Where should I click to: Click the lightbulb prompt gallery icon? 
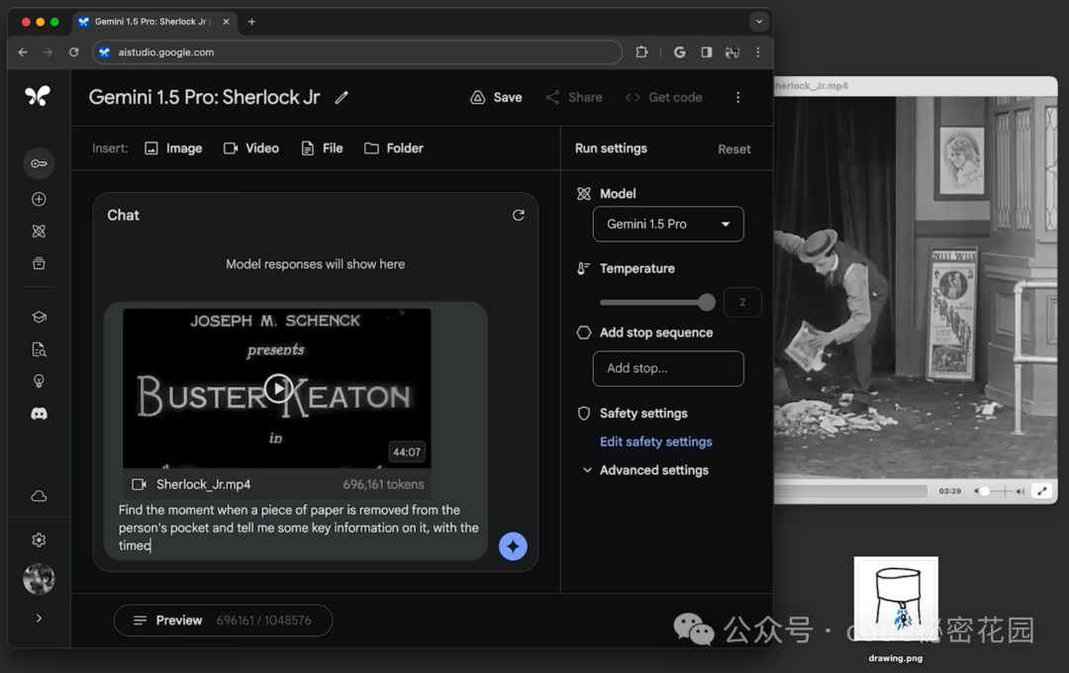[39, 381]
